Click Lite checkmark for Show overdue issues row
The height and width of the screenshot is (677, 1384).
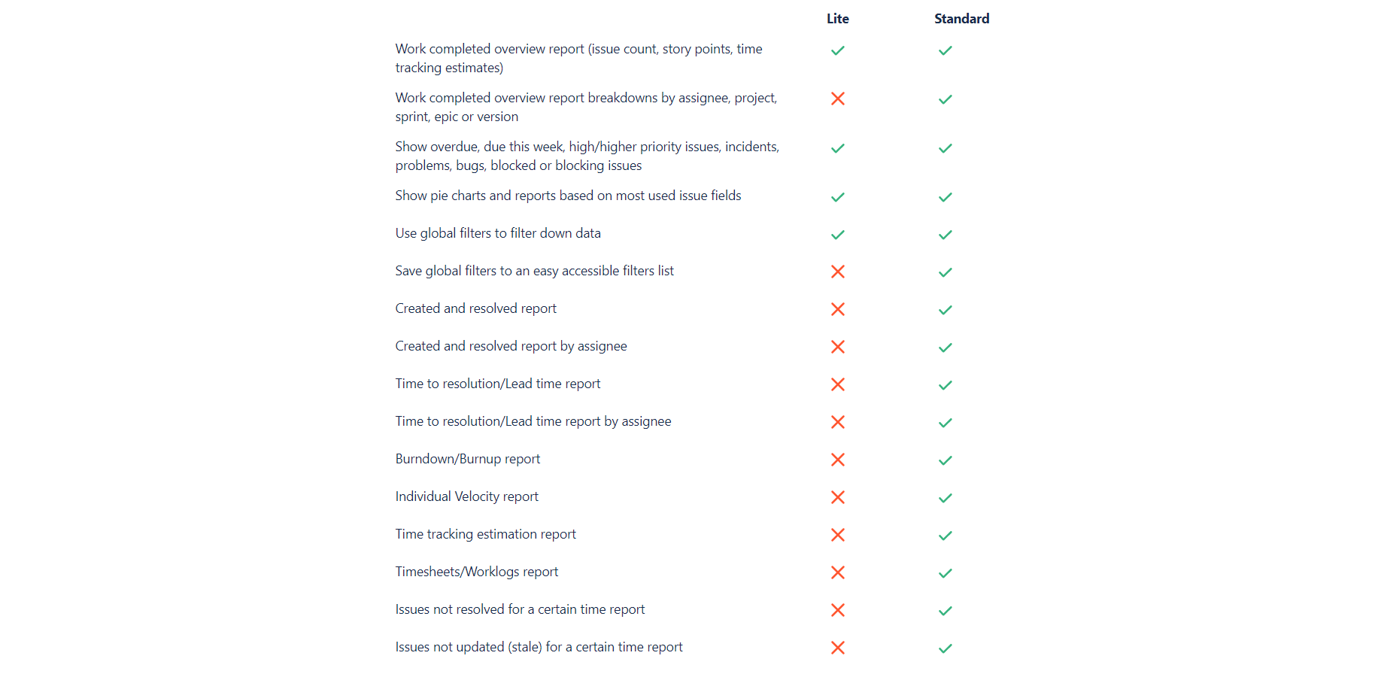click(x=837, y=148)
